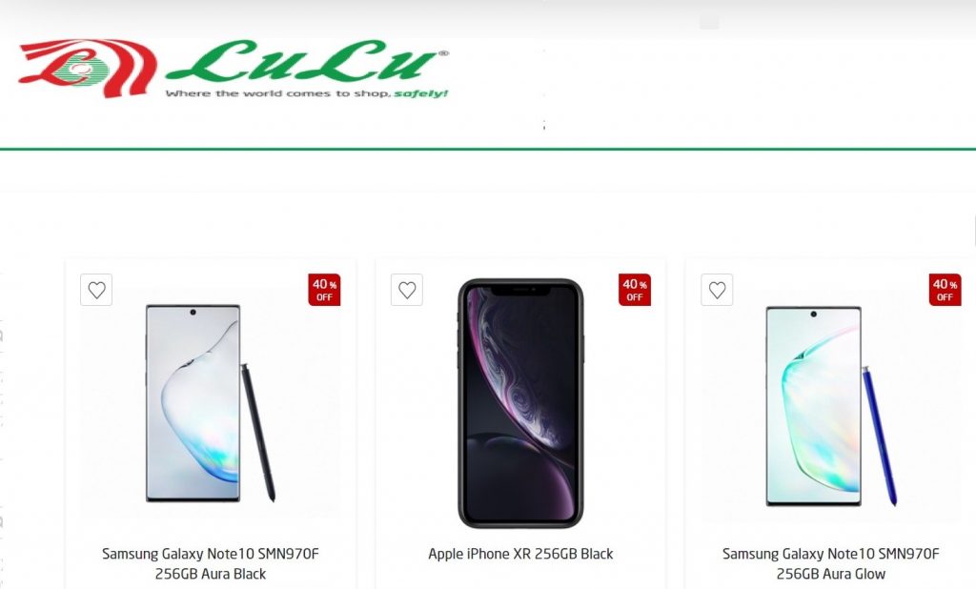Click the 40% OFF badge on Aura Glow
The width and height of the screenshot is (976, 589).
click(945, 290)
